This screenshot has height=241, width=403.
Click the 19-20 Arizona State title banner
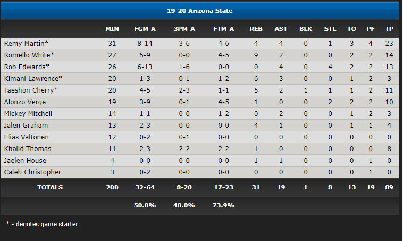[x=200, y=11]
